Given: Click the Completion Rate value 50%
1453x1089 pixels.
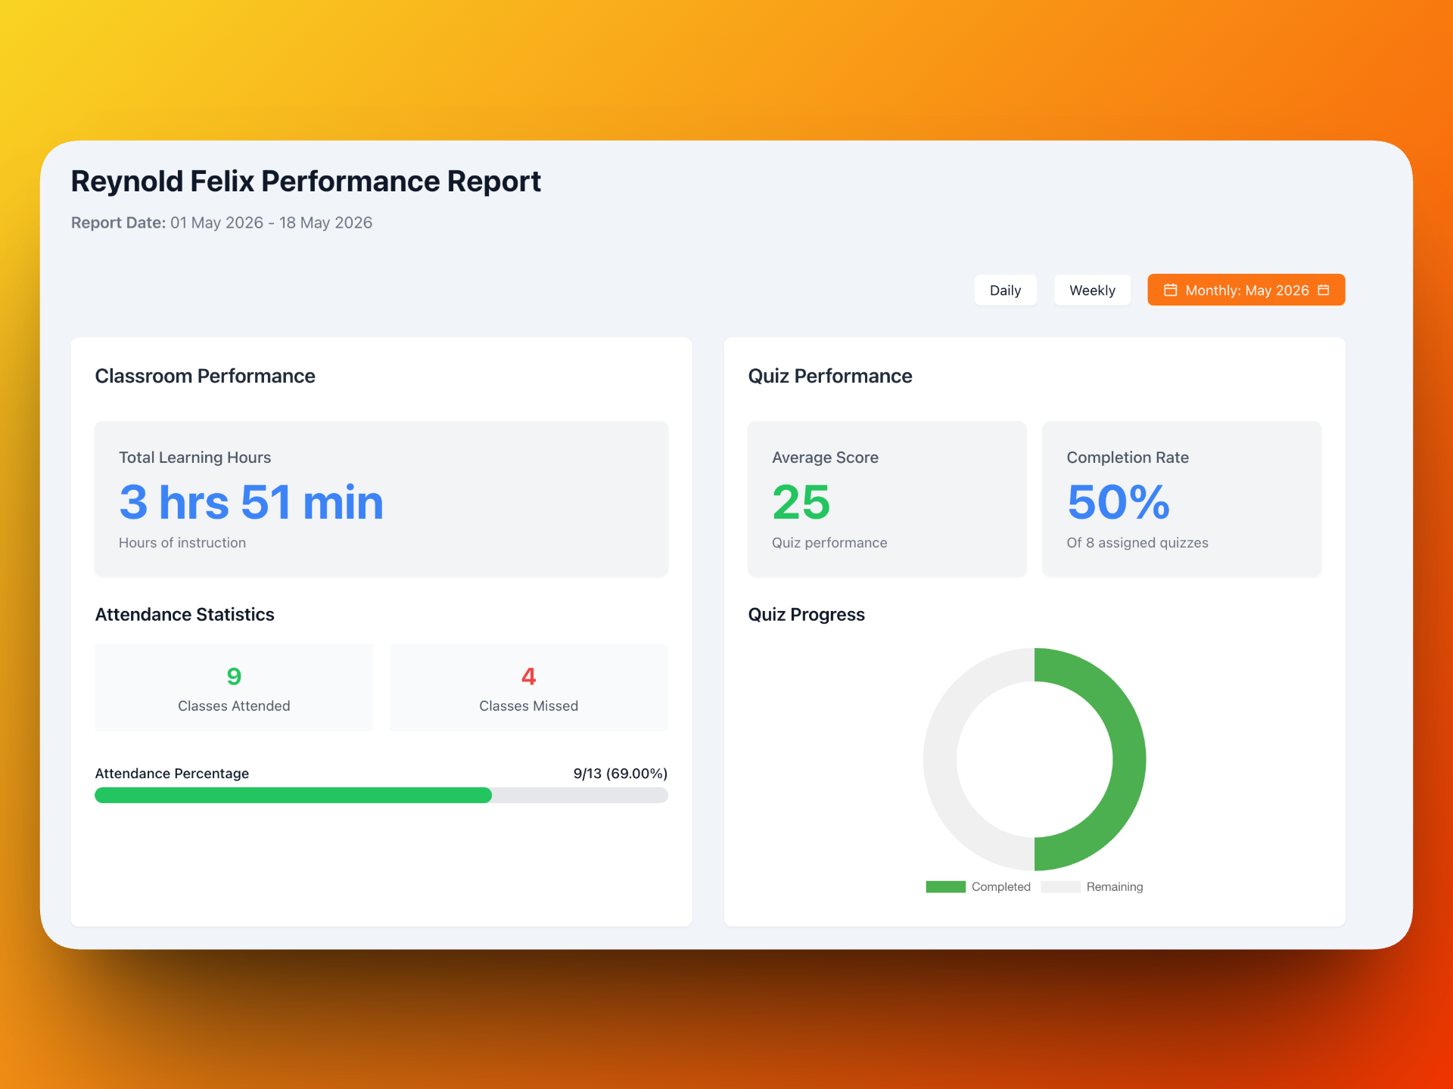Looking at the screenshot, I should (1119, 502).
